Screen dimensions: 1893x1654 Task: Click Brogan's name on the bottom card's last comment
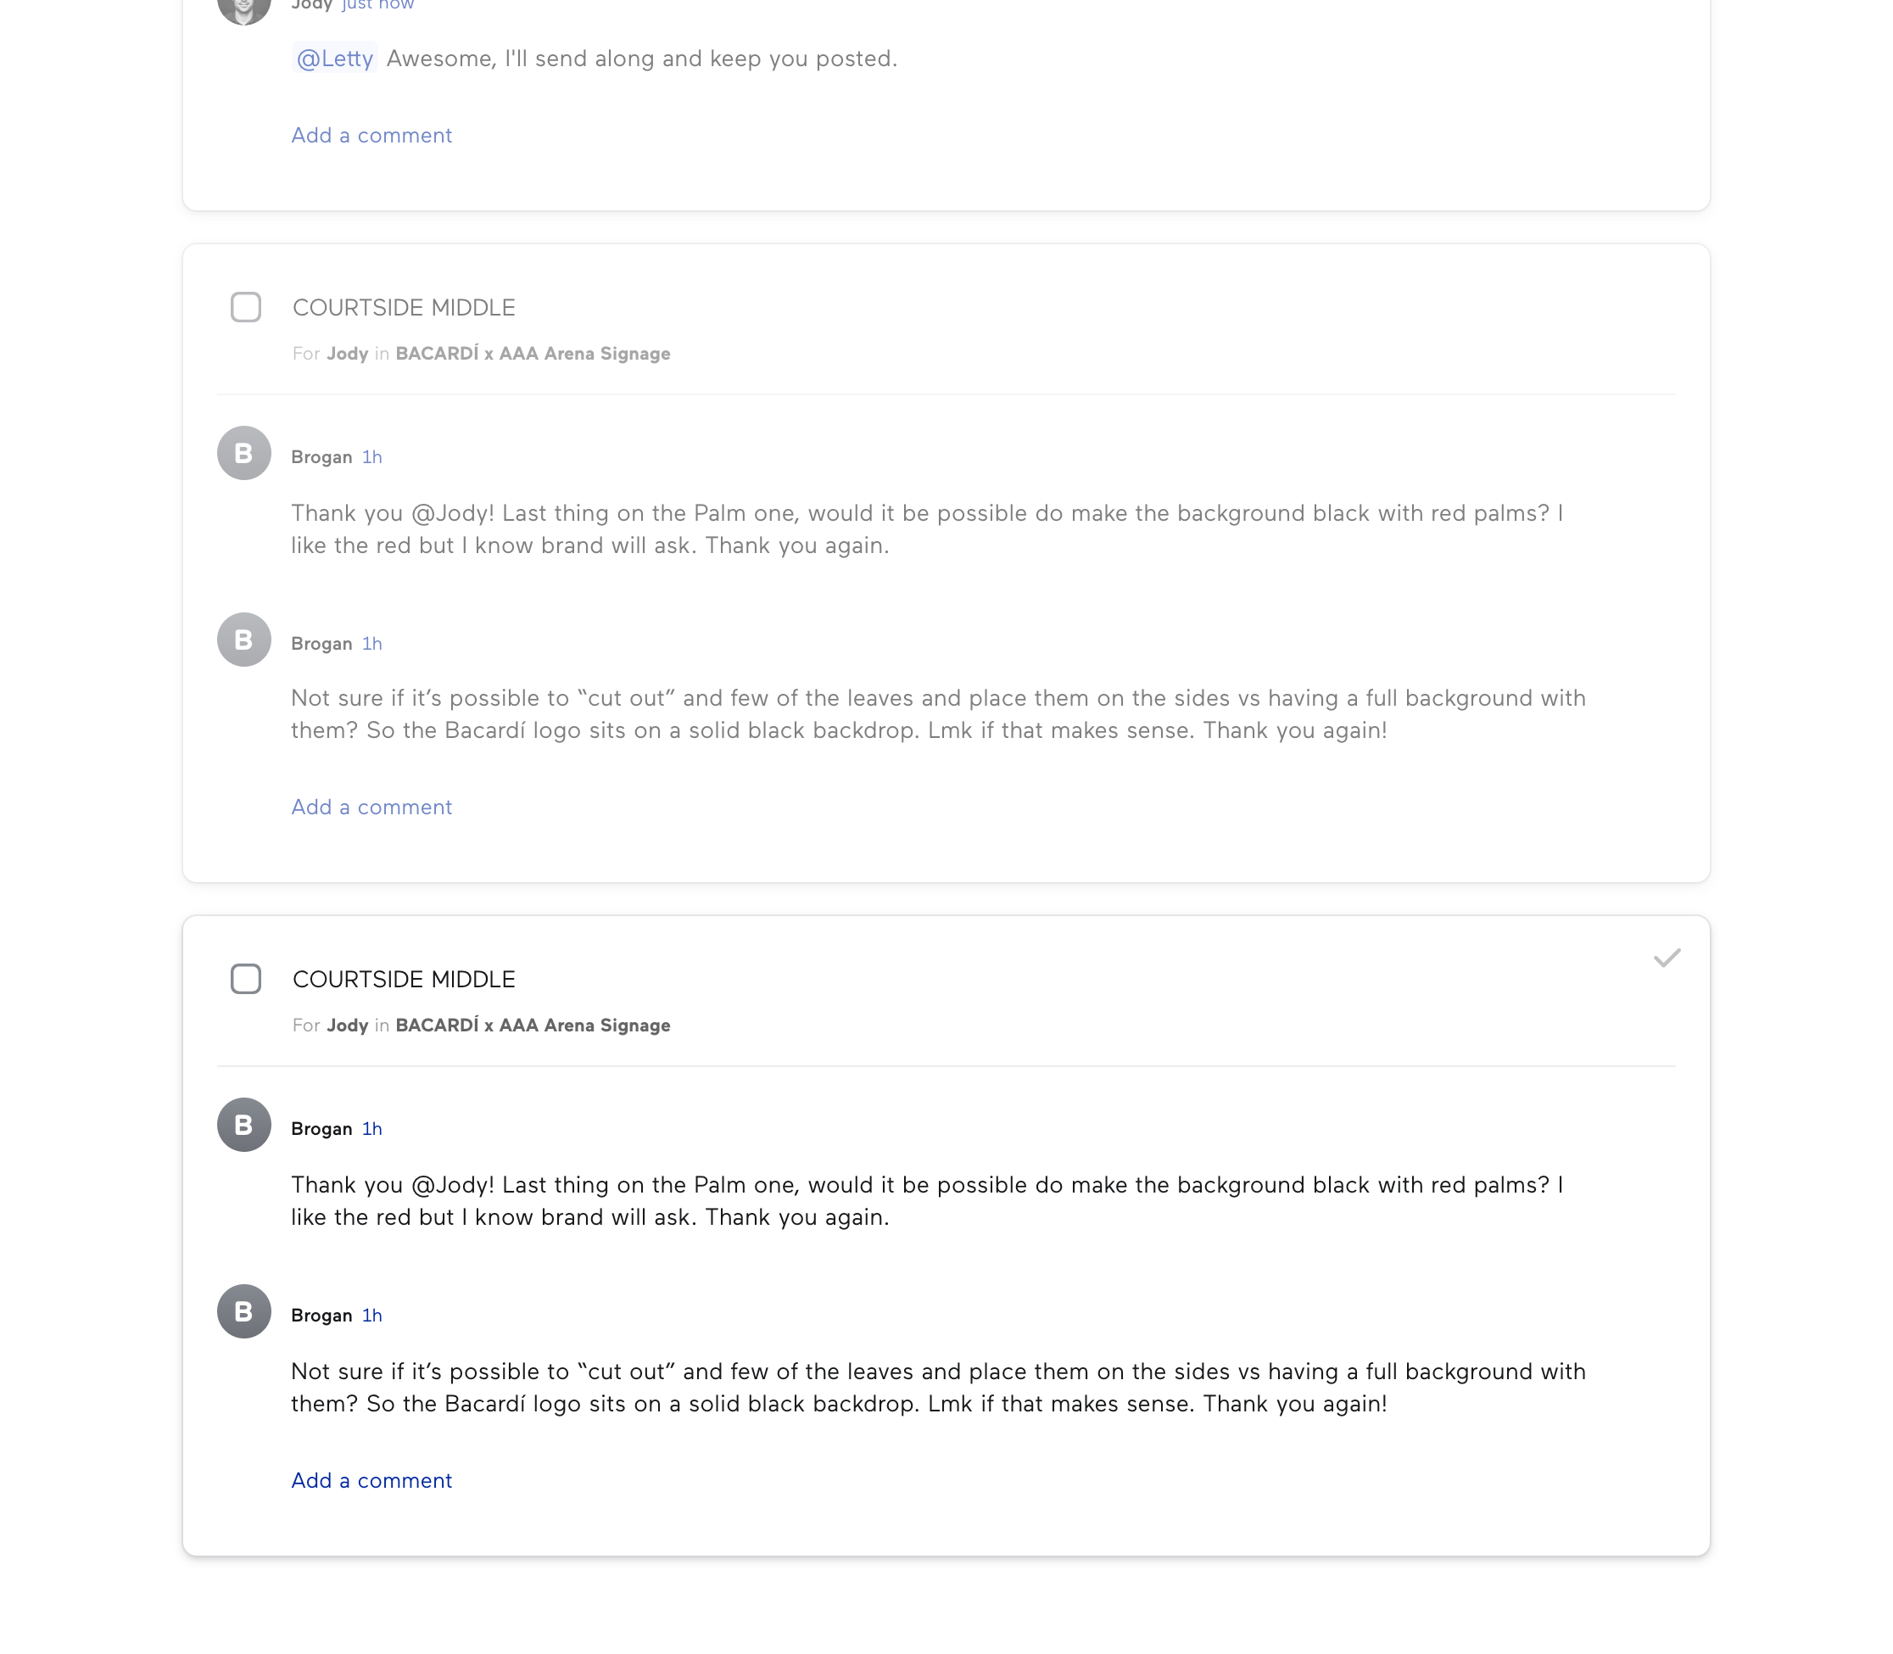tap(321, 1316)
